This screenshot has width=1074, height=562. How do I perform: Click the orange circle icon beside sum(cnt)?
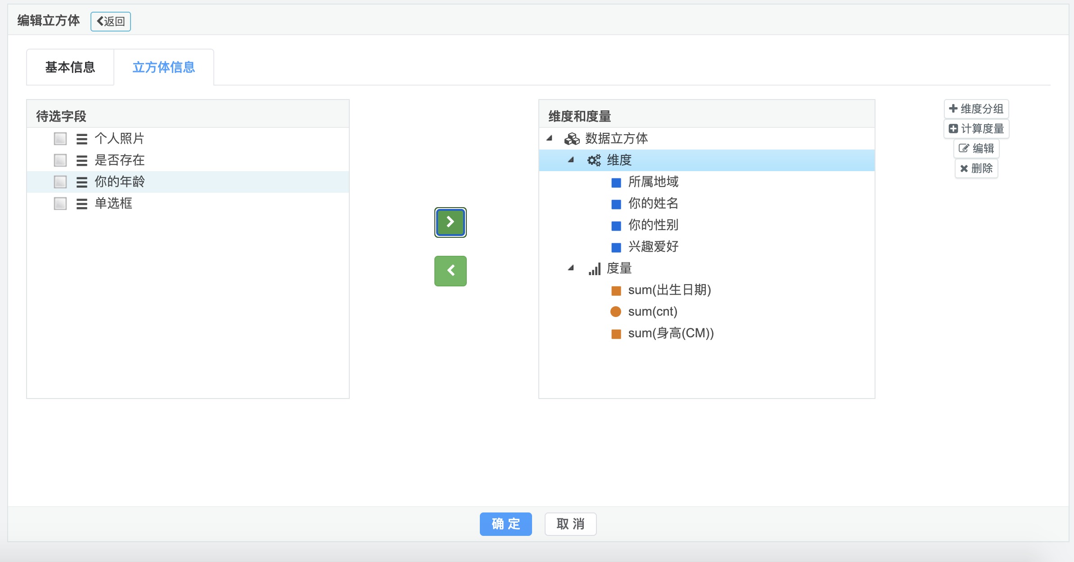(616, 312)
